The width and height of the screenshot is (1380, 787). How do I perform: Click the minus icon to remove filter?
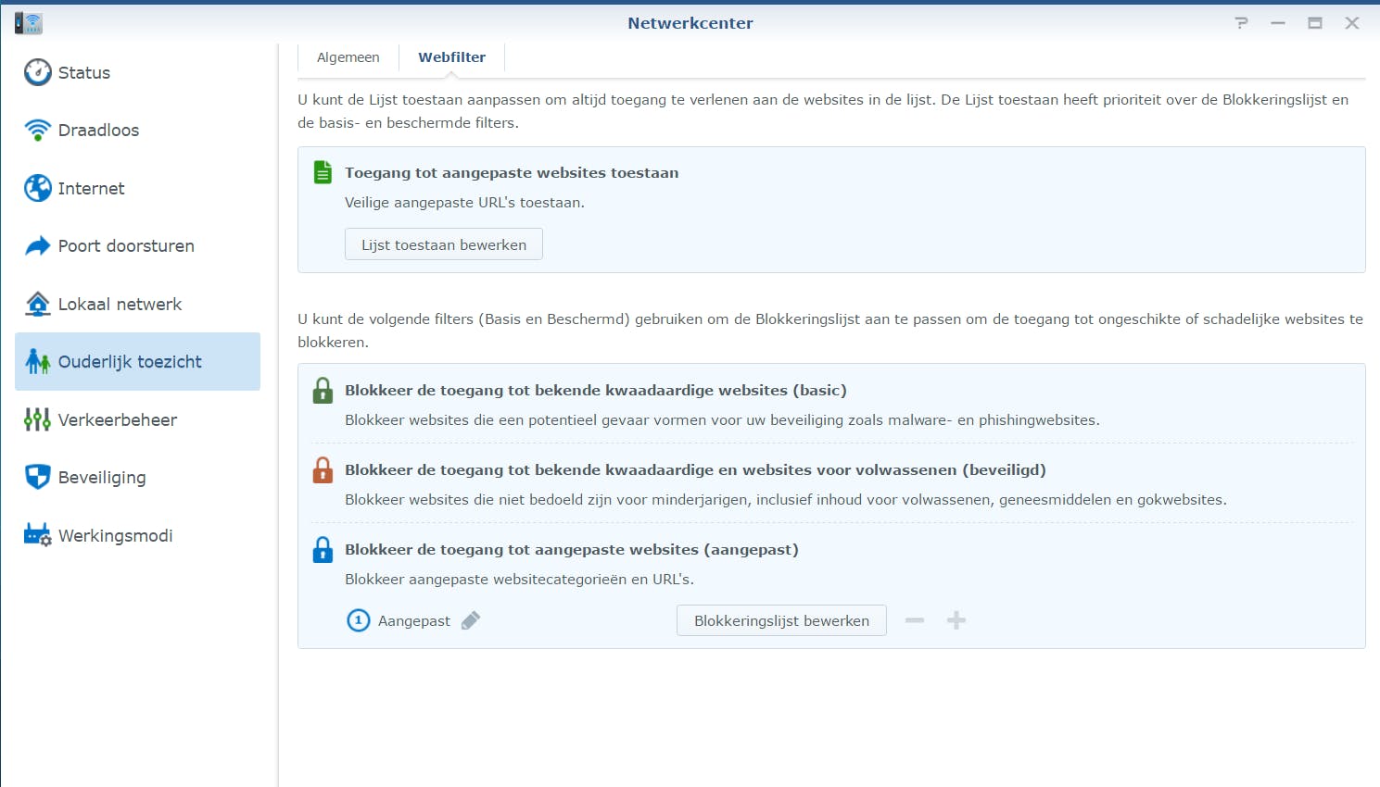click(915, 620)
